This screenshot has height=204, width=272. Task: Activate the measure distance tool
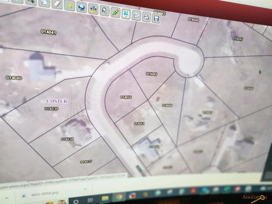pyautogui.click(x=93, y=9)
